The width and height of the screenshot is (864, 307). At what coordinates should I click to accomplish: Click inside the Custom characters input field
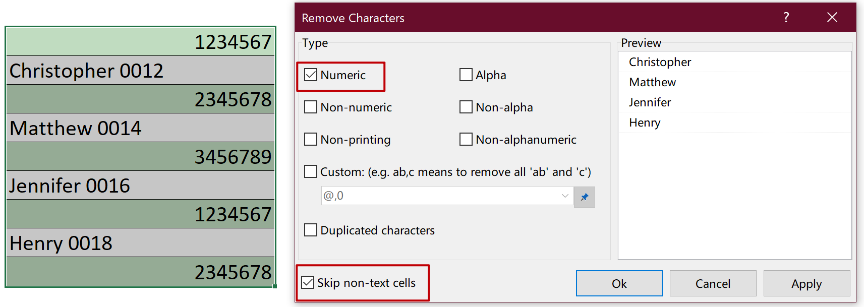(x=439, y=196)
